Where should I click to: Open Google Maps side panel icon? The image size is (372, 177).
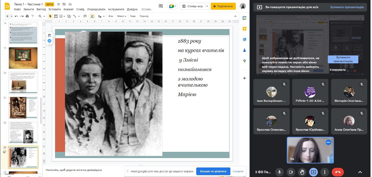(x=244, y=61)
